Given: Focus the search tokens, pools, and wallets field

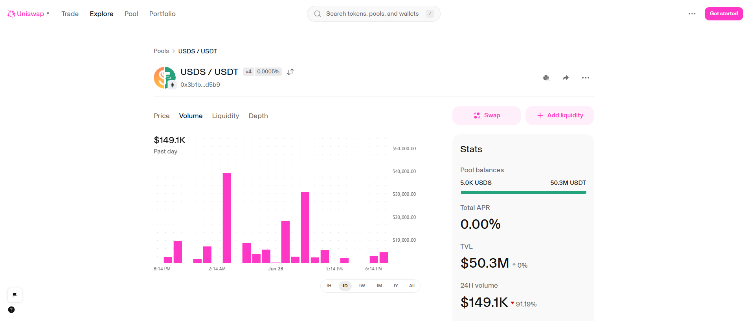Looking at the screenshot, I should 373,14.
